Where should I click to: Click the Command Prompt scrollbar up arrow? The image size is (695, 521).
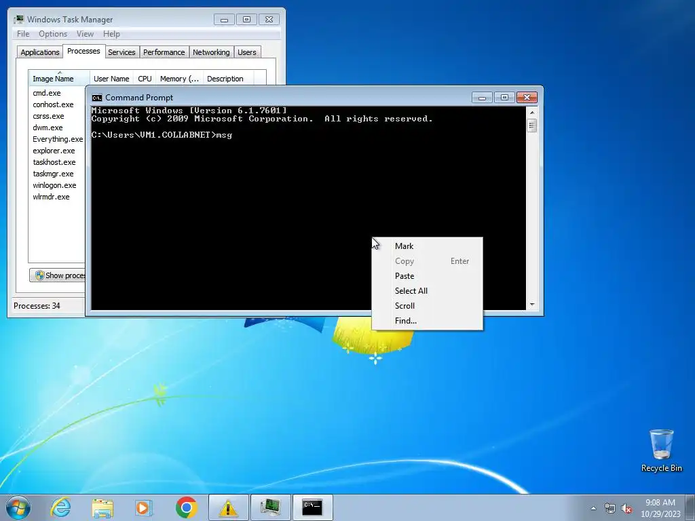pos(532,113)
